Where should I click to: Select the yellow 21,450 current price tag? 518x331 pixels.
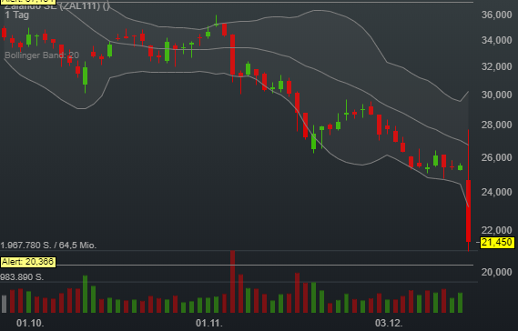point(497,242)
